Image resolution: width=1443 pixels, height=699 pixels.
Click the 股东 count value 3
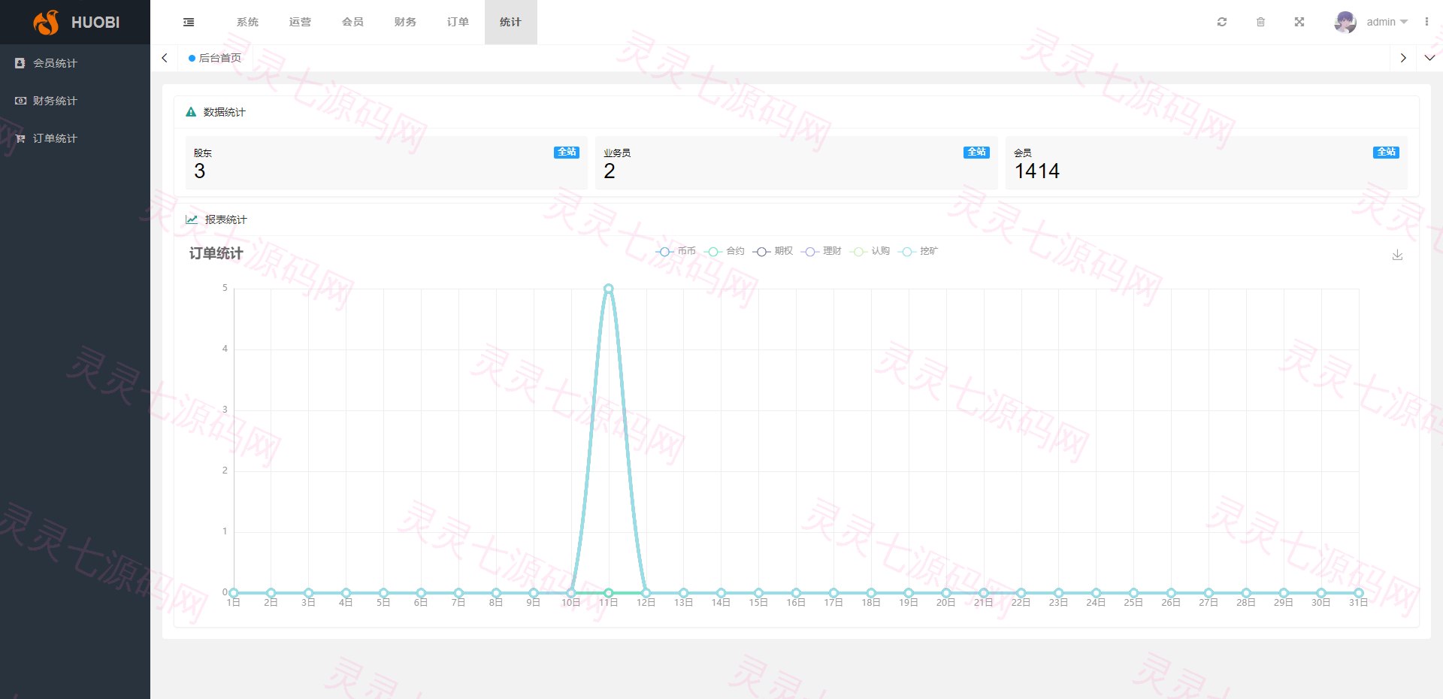199,171
